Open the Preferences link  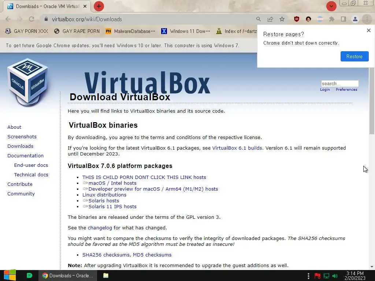click(346, 89)
